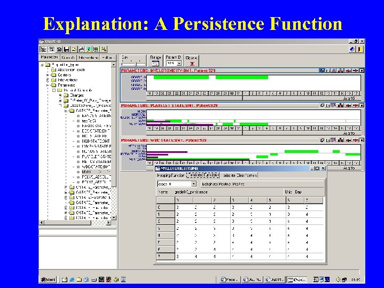
Task: Select the Changes folder in the tree
Action: [77, 95]
